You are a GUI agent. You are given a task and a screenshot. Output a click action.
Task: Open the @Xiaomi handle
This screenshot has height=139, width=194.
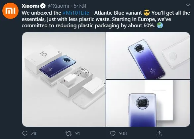(x=58, y=6)
